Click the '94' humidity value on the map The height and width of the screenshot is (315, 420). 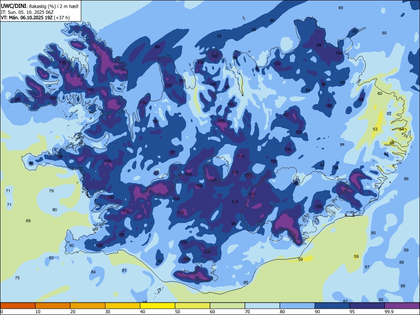point(308,90)
